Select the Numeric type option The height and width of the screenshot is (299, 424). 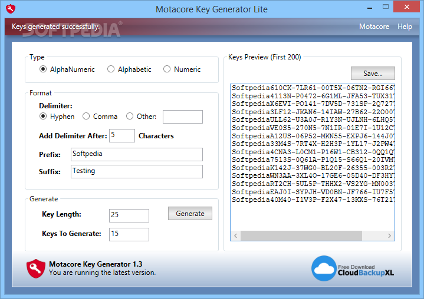[182, 69]
